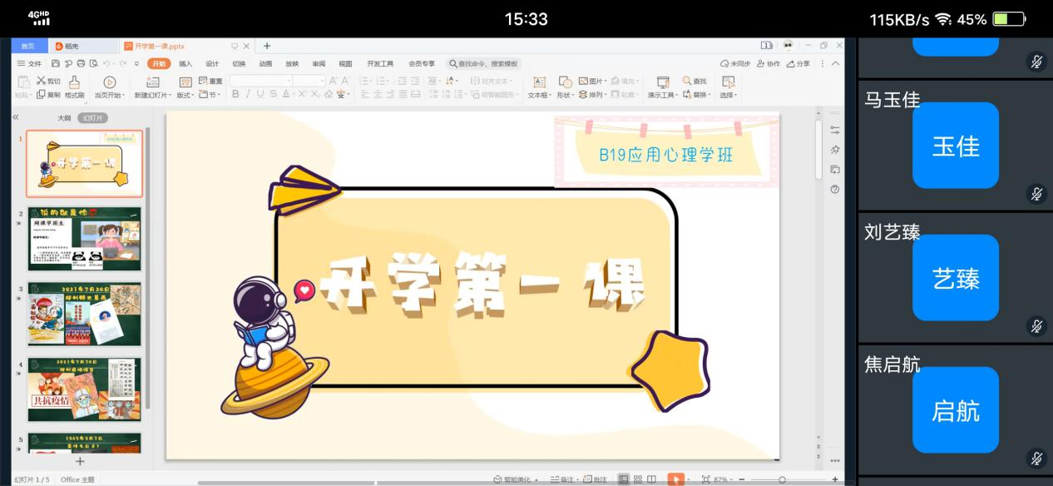Switch to slide sorter view in status bar

638,479
